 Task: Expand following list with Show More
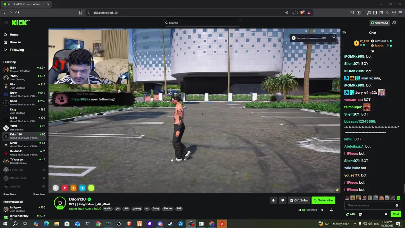9,194
